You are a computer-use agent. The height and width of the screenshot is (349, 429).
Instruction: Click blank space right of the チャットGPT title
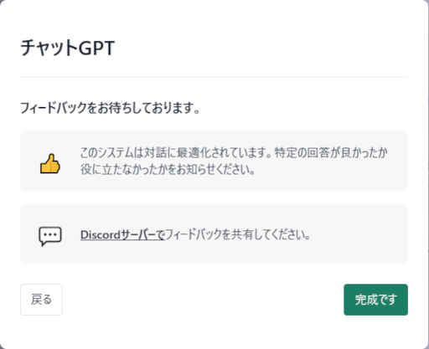pos(260,48)
